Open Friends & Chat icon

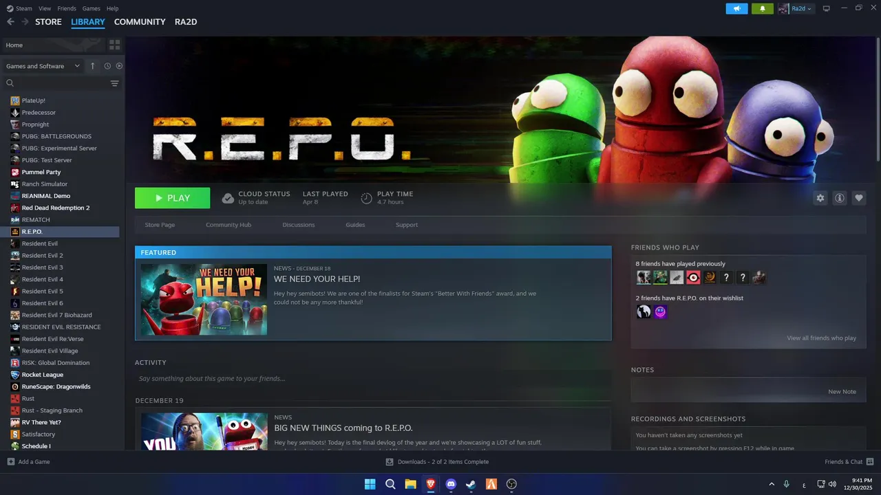click(x=870, y=462)
